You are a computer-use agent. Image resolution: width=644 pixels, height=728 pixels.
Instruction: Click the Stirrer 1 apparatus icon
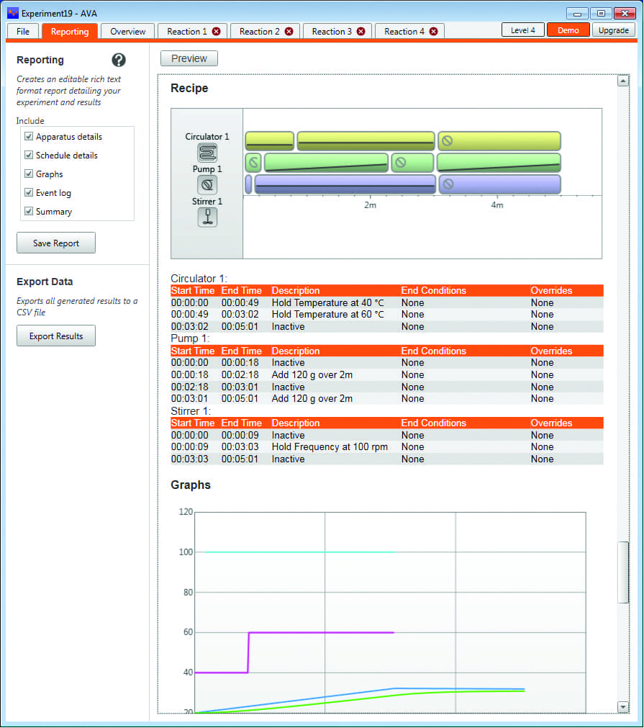[x=207, y=216]
